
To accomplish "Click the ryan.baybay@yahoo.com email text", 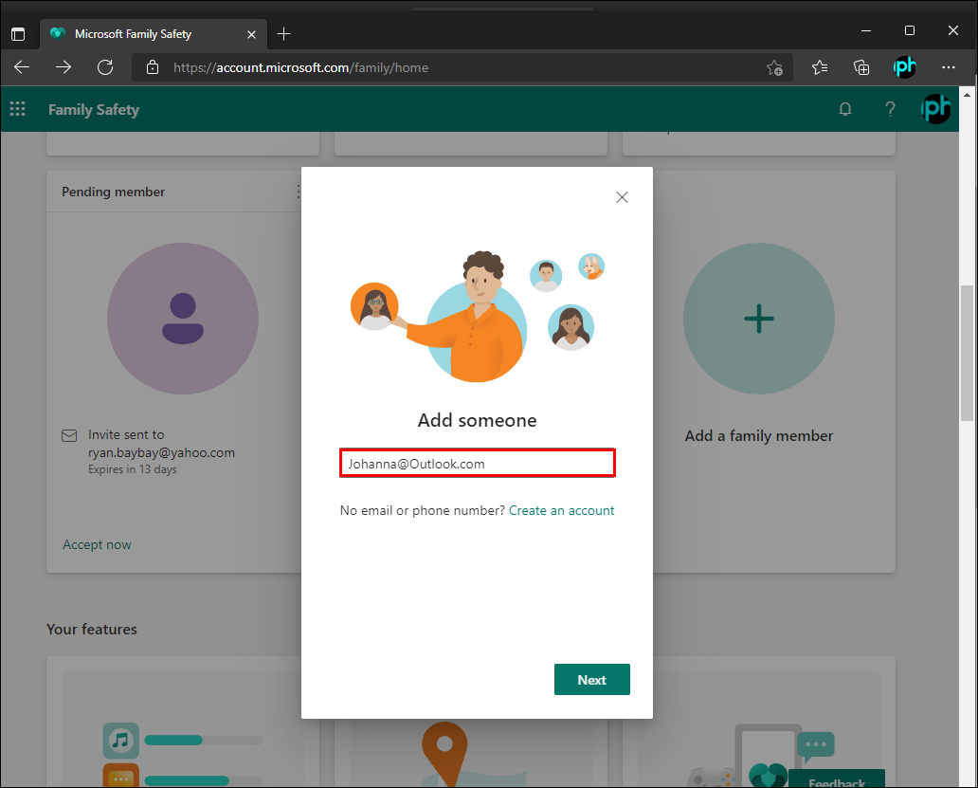I will point(161,452).
